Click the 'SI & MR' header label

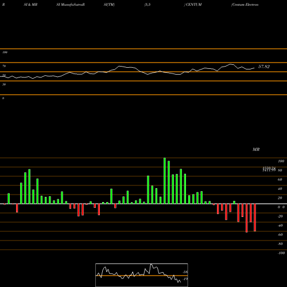[30, 5]
